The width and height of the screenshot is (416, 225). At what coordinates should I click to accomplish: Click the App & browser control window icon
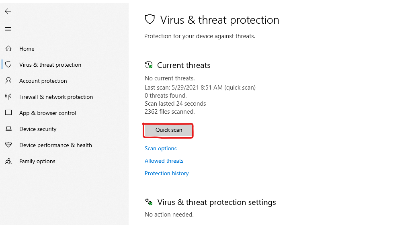[x=8, y=112]
